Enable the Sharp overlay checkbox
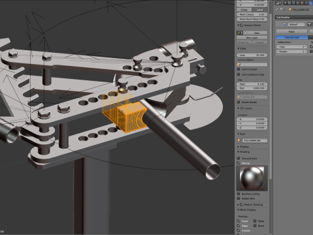This screenshot has width=313, height=235. pos(255,221)
